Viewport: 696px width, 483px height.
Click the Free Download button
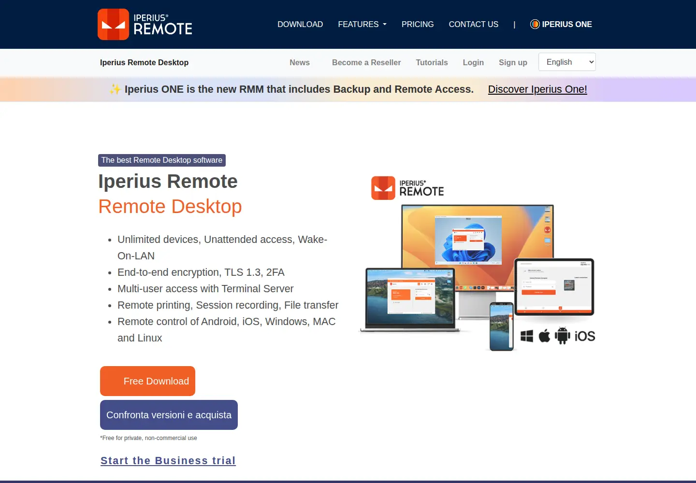coord(147,381)
